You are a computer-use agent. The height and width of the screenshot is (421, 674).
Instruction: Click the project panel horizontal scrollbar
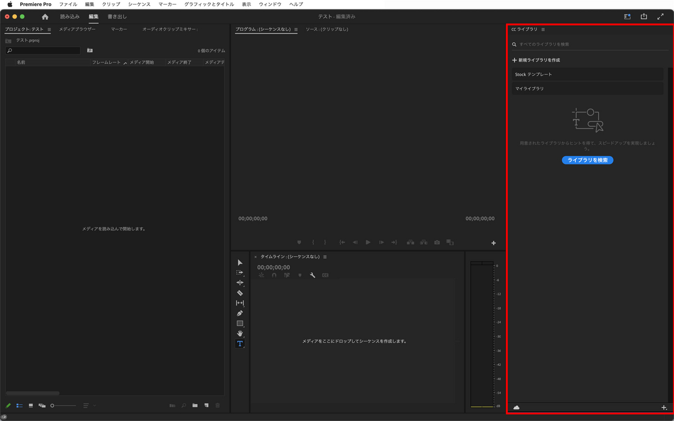click(33, 393)
